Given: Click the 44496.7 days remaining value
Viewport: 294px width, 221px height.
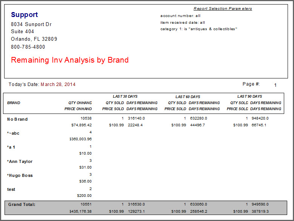Looking at the screenshot, I should (197, 125).
